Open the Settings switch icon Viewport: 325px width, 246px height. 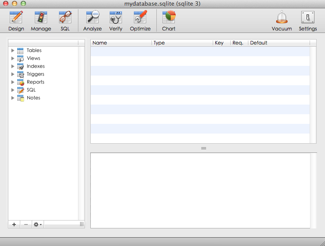click(x=307, y=18)
